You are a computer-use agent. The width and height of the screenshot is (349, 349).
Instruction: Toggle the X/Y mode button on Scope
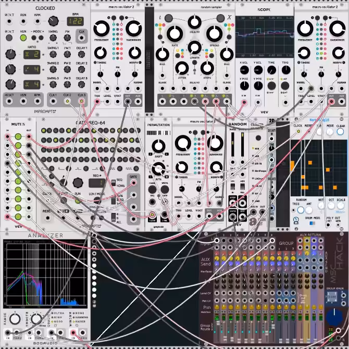coord(271,85)
